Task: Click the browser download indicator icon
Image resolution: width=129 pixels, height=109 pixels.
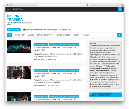Action: point(88,5)
